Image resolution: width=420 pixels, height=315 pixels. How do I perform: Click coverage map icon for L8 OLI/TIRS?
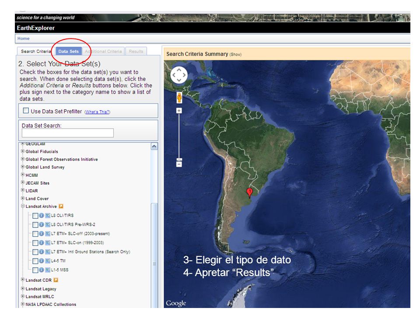[x=48, y=215]
